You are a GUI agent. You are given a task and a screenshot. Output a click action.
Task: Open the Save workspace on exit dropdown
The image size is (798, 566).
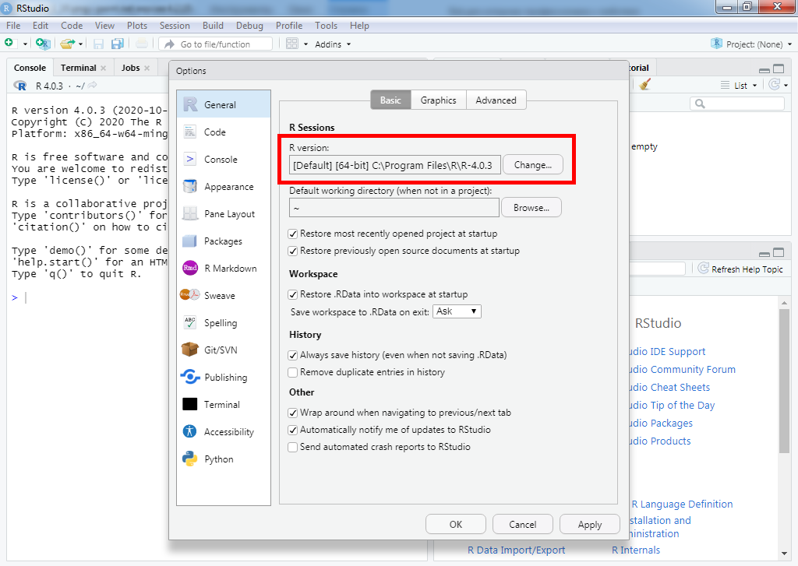coord(457,311)
